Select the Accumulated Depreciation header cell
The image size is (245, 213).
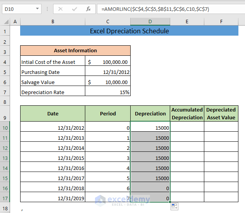click(187, 113)
